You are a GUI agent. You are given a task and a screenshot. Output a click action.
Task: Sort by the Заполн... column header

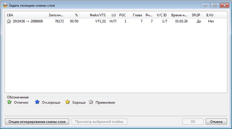click(x=55, y=15)
